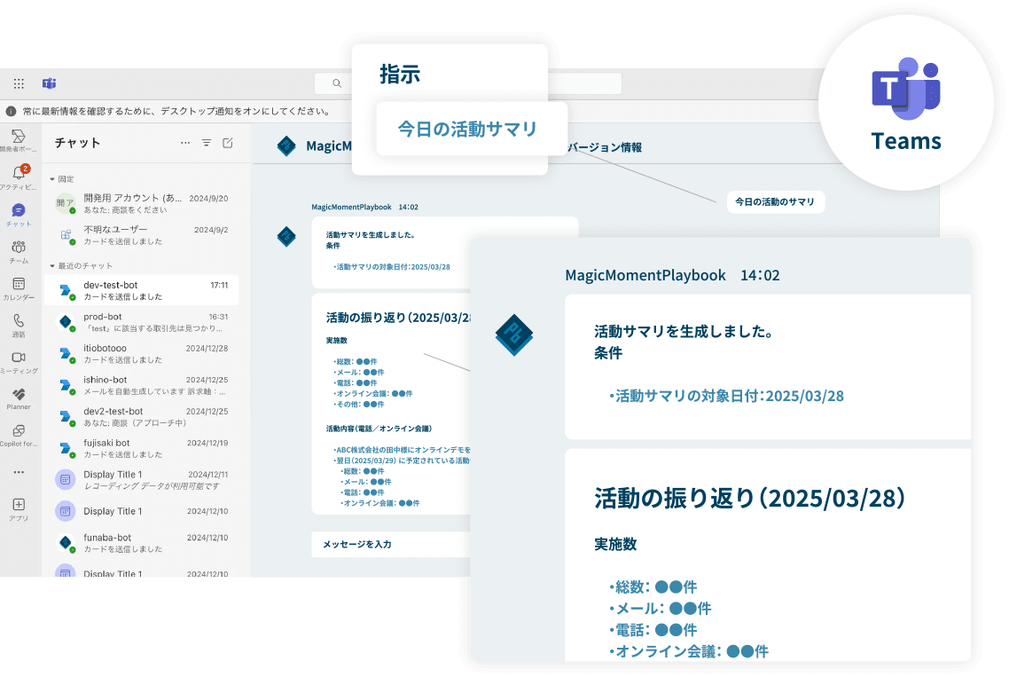This screenshot has height=677, width=1009.
Task: Click the app launcher grid icon
Action: point(19,83)
